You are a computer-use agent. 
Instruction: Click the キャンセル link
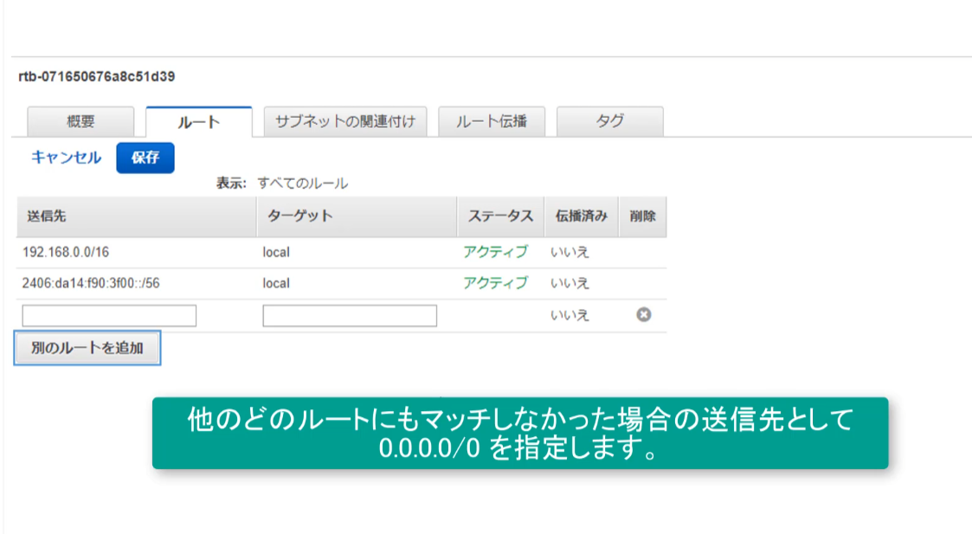pos(66,158)
